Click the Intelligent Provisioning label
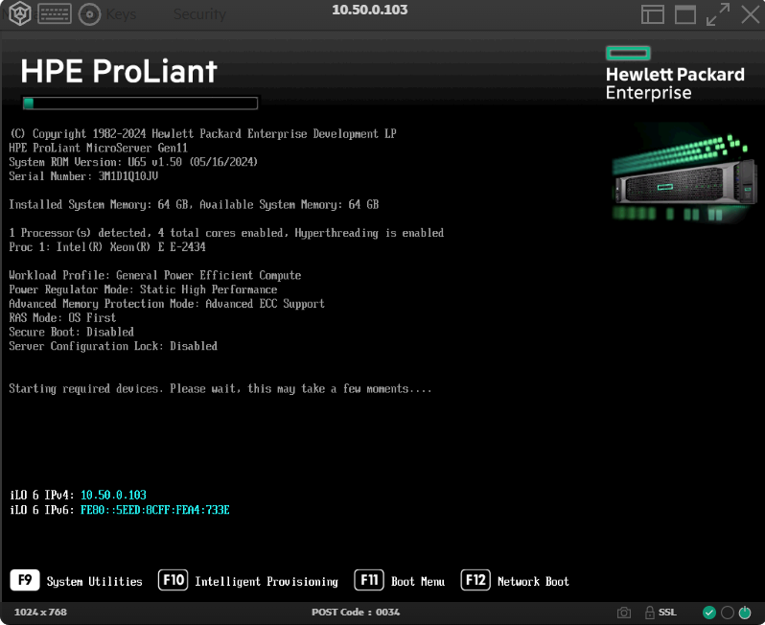Image resolution: width=765 pixels, height=625 pixels. [267, 582]
